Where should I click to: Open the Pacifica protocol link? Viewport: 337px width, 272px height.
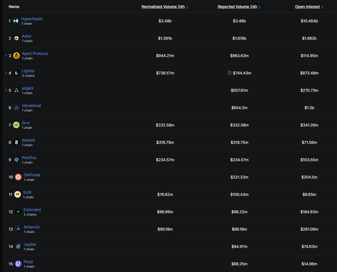[x=29, y=158]
